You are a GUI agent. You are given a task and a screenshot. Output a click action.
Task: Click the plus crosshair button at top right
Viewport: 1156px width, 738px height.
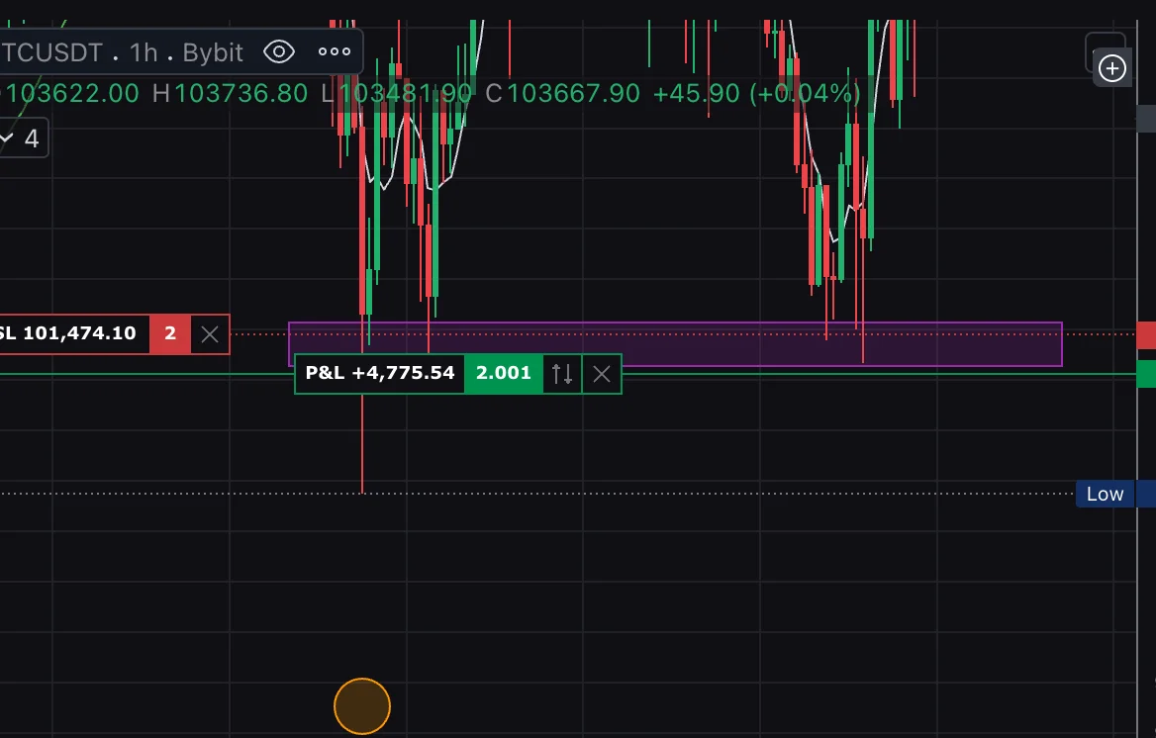1111,68
